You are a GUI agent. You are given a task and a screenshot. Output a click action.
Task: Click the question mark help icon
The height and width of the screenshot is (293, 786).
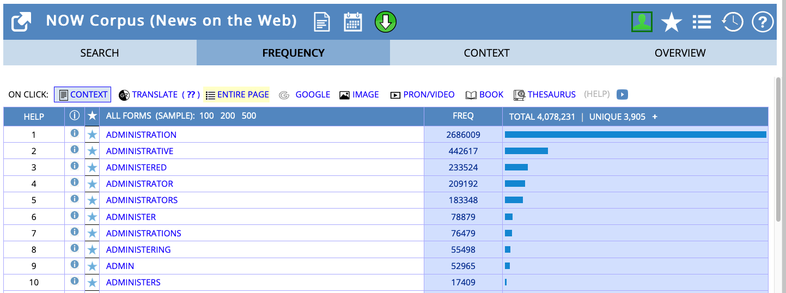pos(763,22)
